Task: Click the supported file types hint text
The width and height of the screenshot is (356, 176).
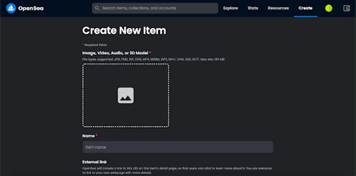Action: (x=153, y=59)
